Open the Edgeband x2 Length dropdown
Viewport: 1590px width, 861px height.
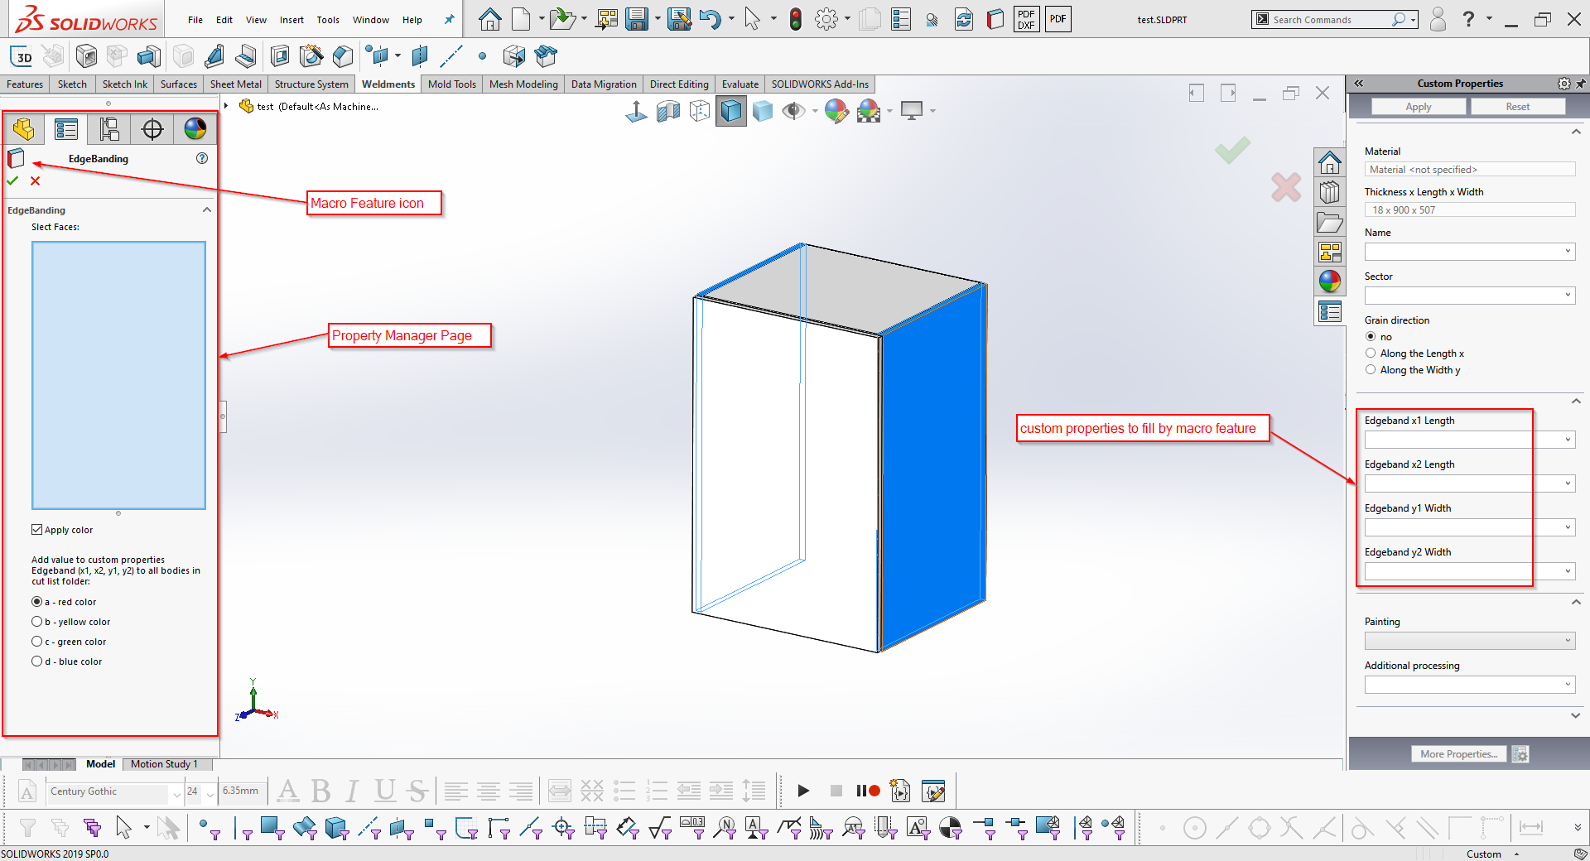(1568, 483)
